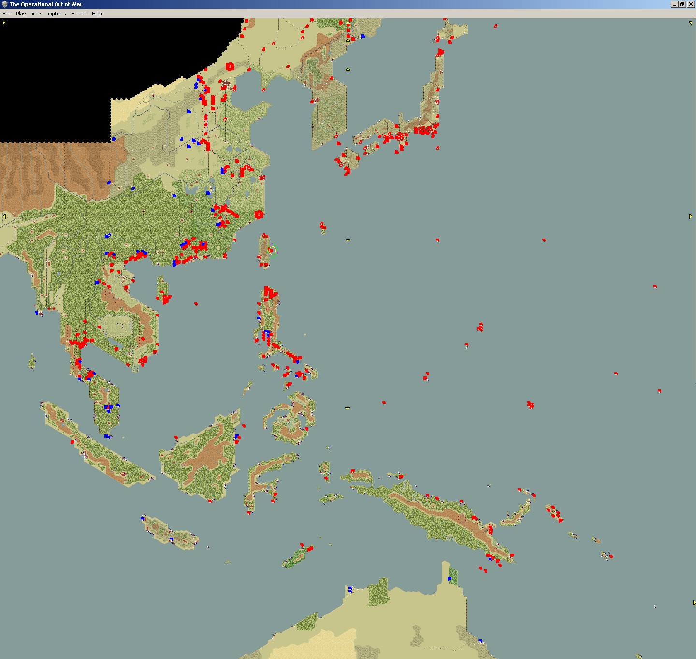Open the View menu
The height and width of the screenshot is (659, 696).
[x=37, y=14]
